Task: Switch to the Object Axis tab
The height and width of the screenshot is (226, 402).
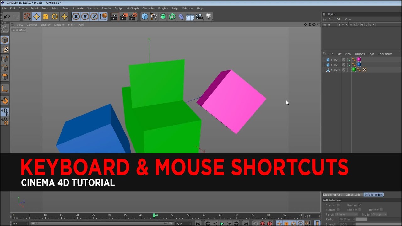Action: pos(353,195)
